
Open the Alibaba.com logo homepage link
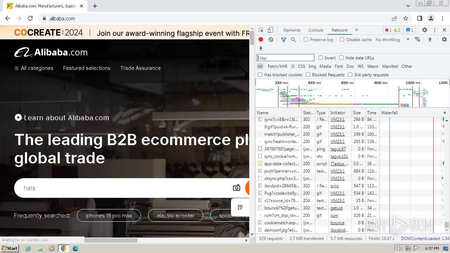tap(51, 52)
